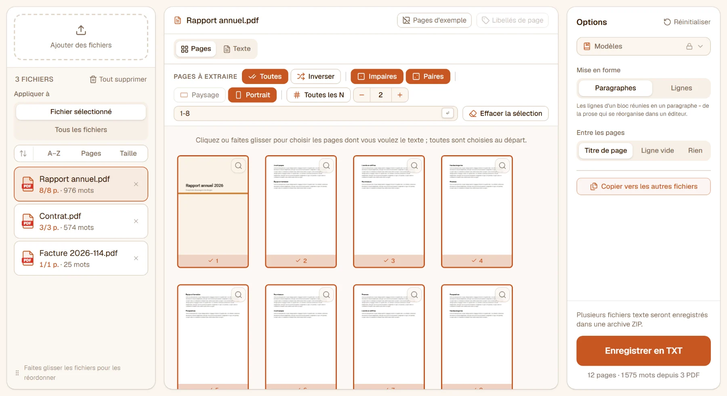
Task: Remove Contrat.pdf from the file list
Action: point(136,221)
